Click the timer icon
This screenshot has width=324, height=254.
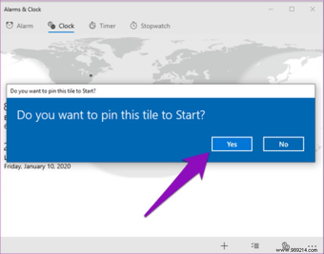[x=92, y=25]
